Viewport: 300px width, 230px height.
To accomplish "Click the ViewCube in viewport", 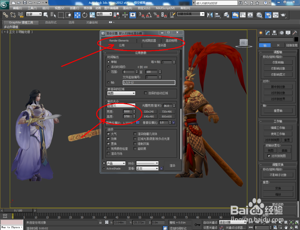I will point(243,43).
